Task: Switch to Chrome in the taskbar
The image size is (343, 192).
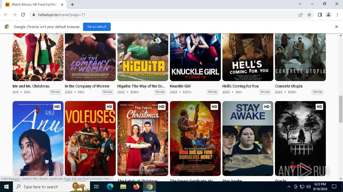Action: pos(150,187)
